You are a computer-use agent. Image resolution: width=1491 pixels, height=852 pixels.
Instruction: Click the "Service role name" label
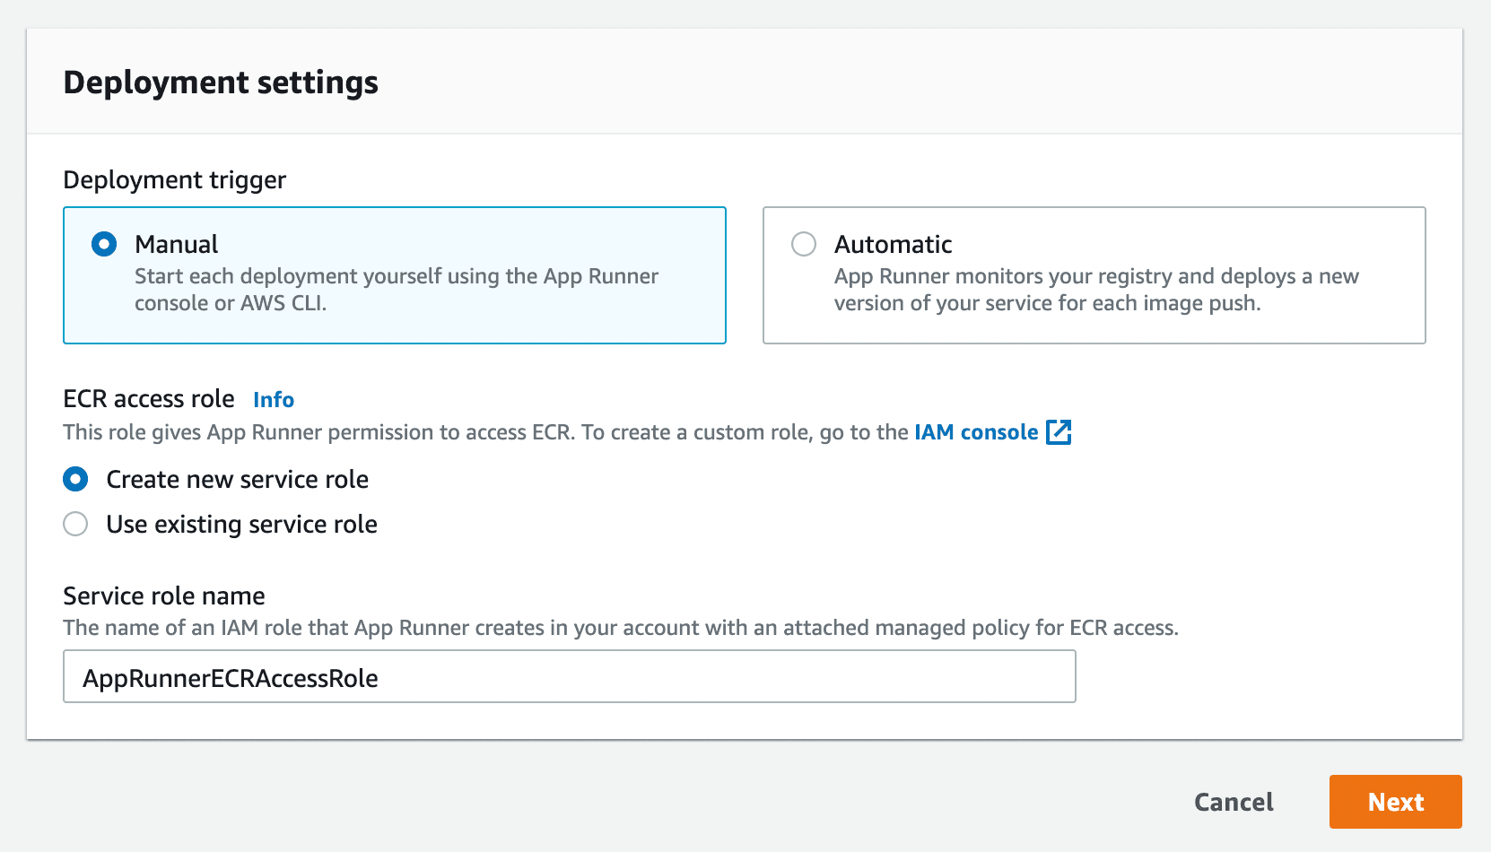point(163,596)
